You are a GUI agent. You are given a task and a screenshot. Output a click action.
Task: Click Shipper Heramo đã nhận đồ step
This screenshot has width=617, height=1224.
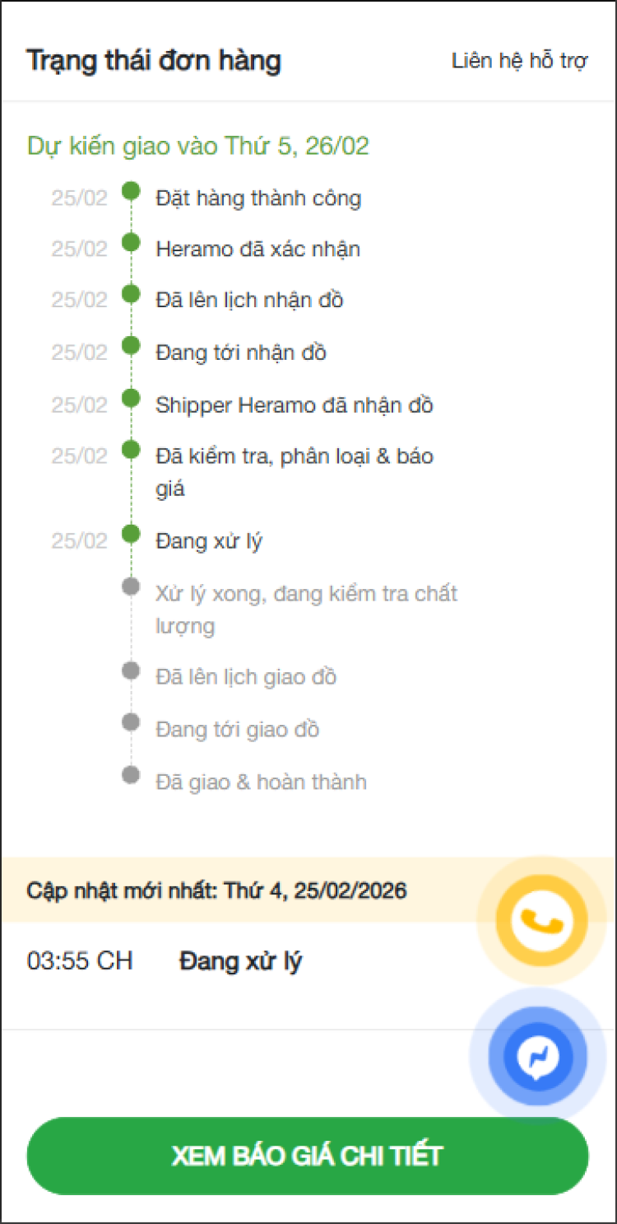294,405
